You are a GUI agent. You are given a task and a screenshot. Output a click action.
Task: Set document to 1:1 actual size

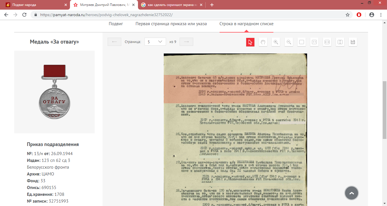coord(314,42)
